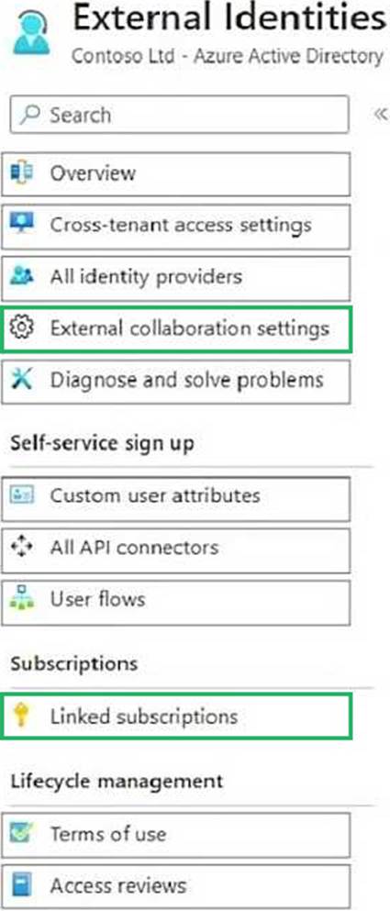Click the All API connectors arrows icon

(x=22, y=548)
